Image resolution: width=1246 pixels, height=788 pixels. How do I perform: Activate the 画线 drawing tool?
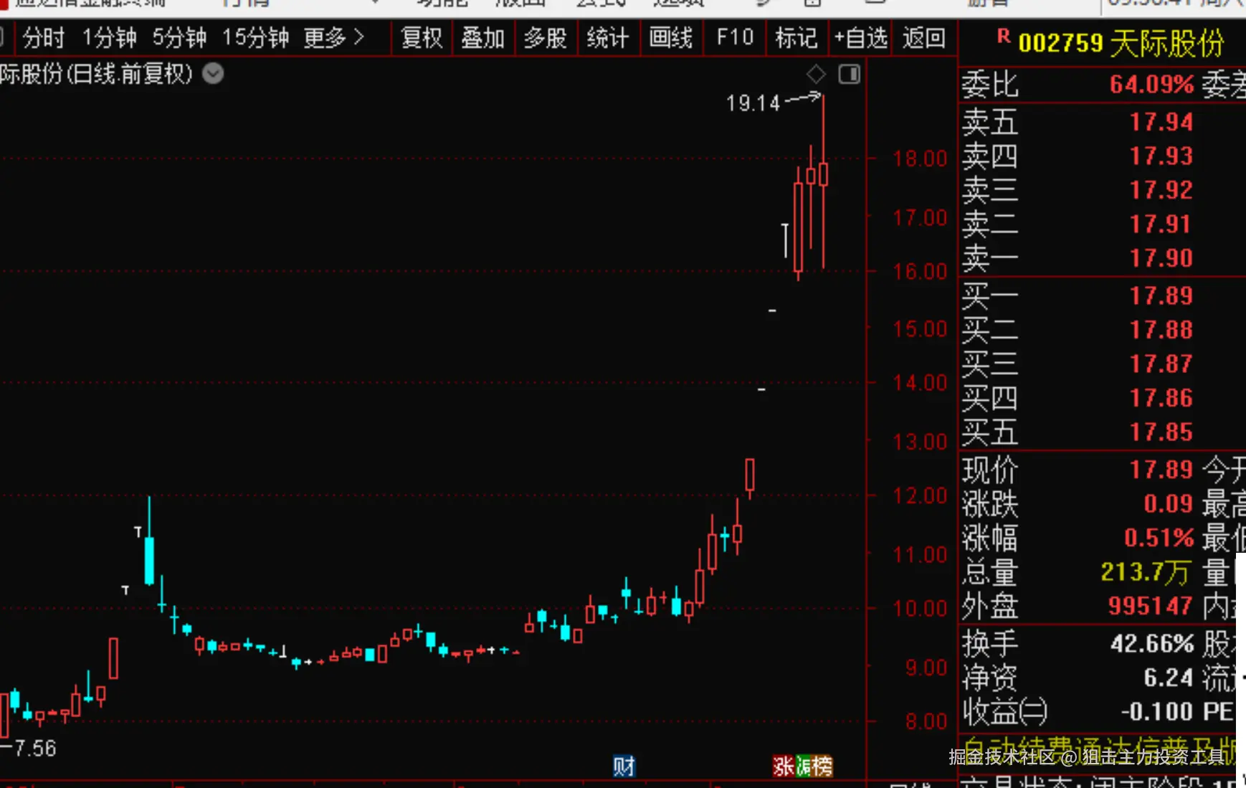[x=671, y=37]
